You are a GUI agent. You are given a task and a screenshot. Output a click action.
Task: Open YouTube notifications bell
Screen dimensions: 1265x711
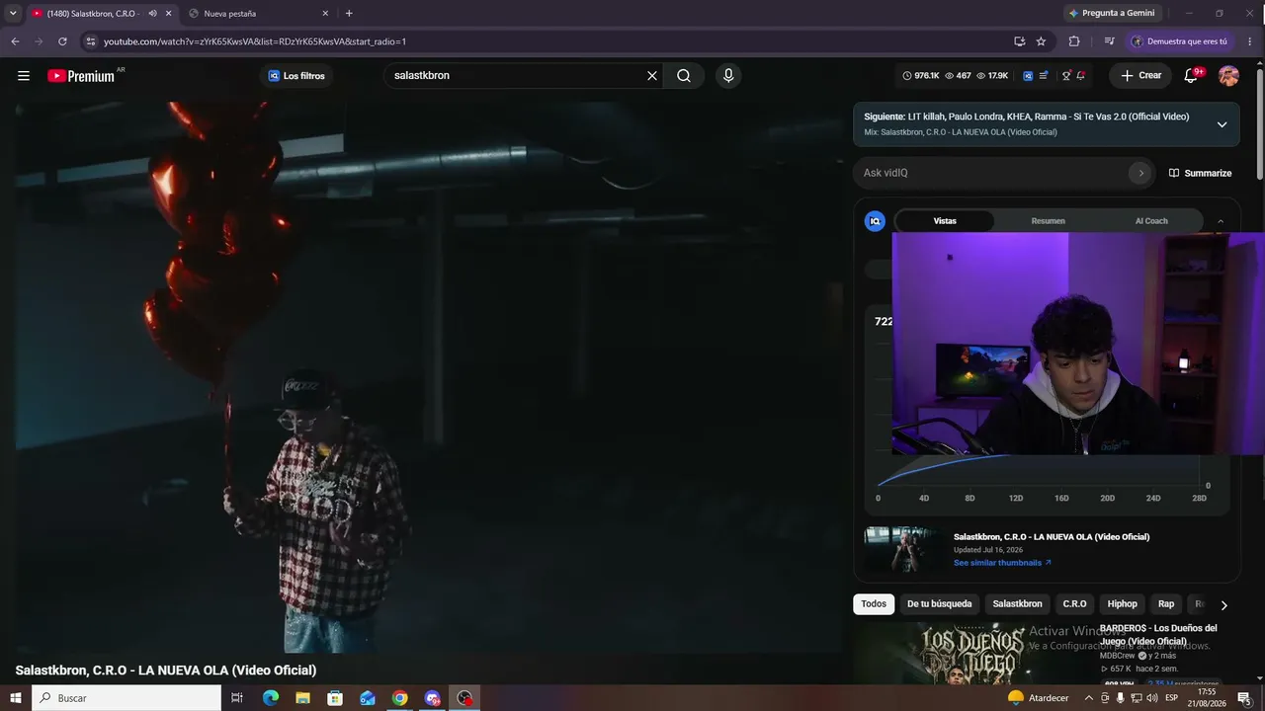pos(1191,76)
